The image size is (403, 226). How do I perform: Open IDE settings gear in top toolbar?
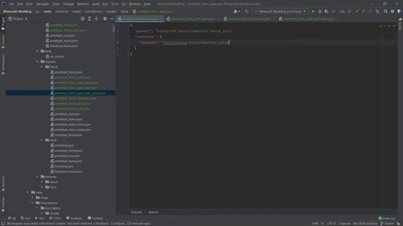pyautogui.click(x=392, y=11)
